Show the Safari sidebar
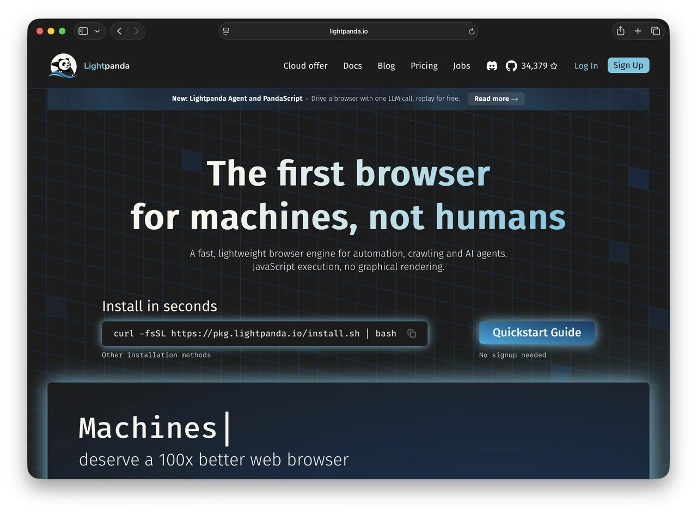The height and width of the screenshot is (515, 697). point(83,31)
